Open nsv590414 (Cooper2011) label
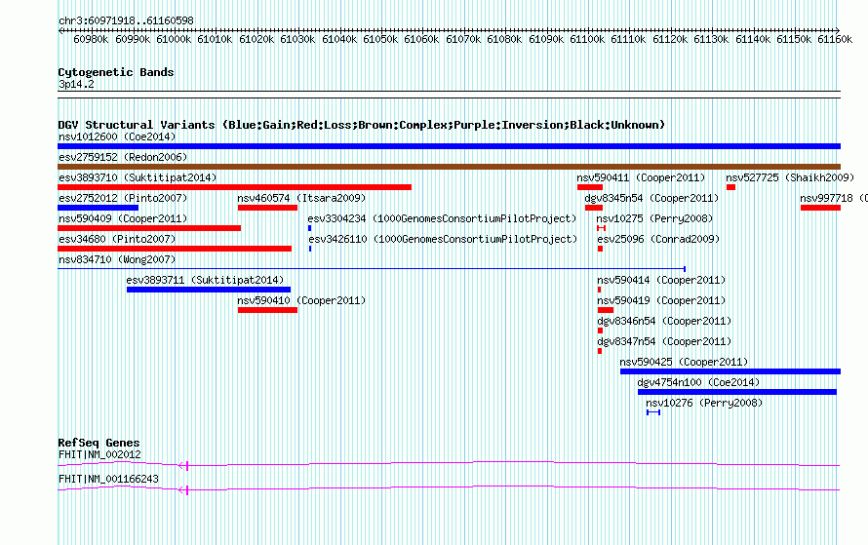The image size is (868, 545). pos(661,280)
